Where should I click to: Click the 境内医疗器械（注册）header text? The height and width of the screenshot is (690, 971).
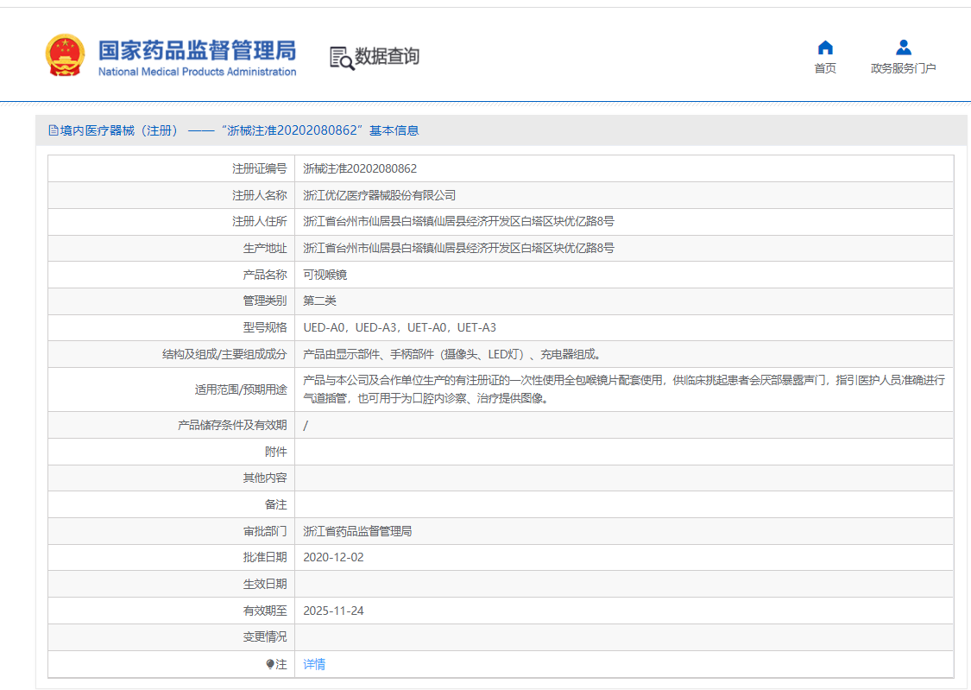119,130
